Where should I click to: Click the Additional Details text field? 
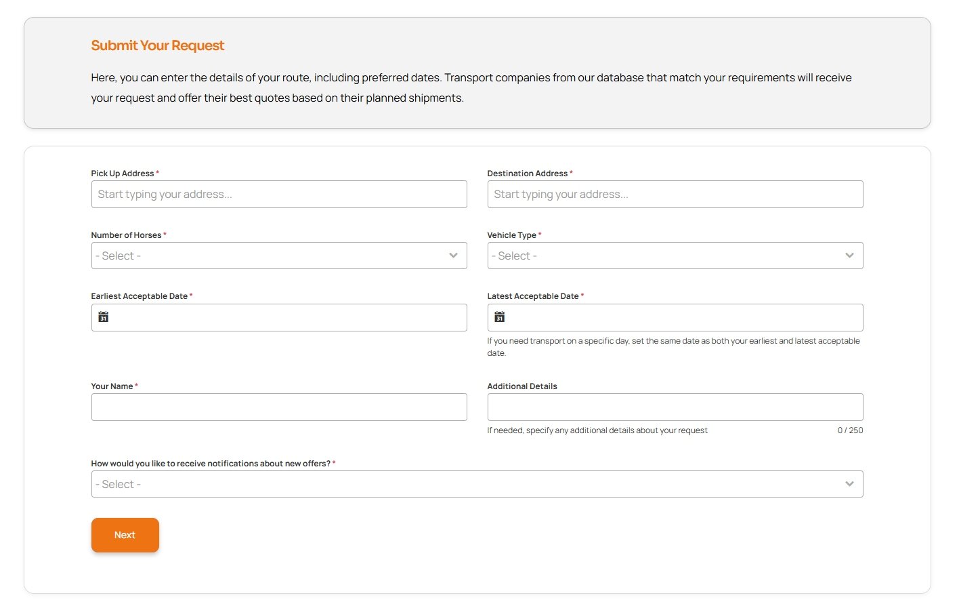coord(675,407)
